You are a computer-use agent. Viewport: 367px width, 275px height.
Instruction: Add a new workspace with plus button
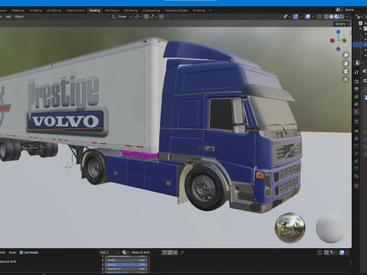coord(210,11)
